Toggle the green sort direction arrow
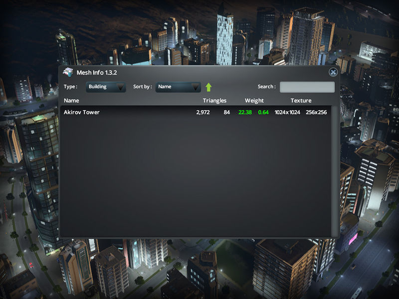Image resolution: width=399 pixels, height=299 pixels. pos(208,87)
